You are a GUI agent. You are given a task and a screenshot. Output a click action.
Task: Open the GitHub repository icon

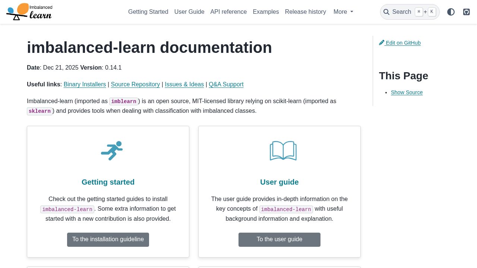click(x=467, y=12)
